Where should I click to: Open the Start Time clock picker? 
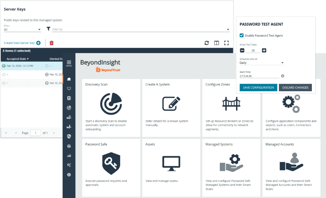pyautogui.click(x=283, y=76)
